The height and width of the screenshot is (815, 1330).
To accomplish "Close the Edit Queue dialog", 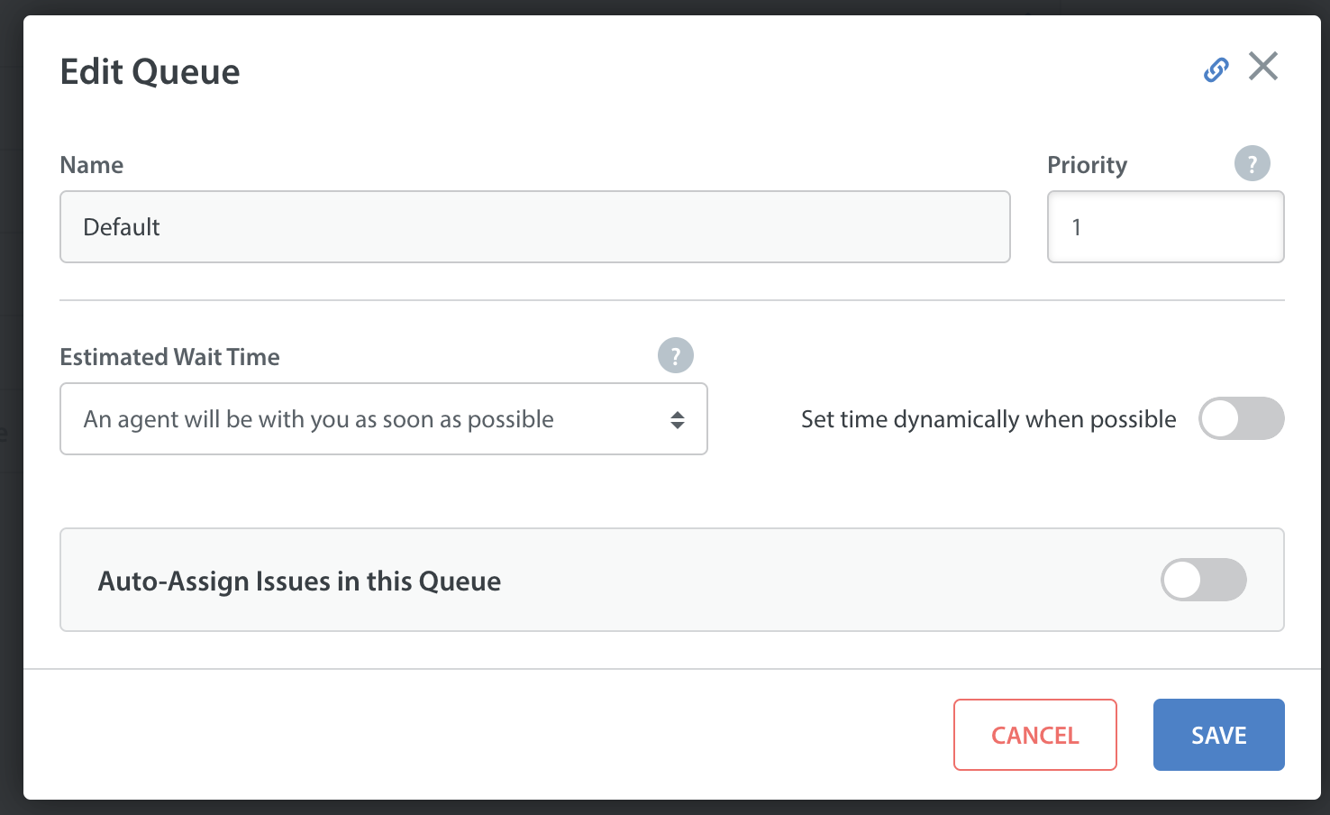I will [1263, 66].
